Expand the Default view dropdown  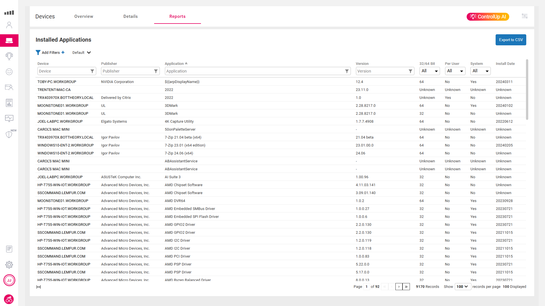(81, 52)
